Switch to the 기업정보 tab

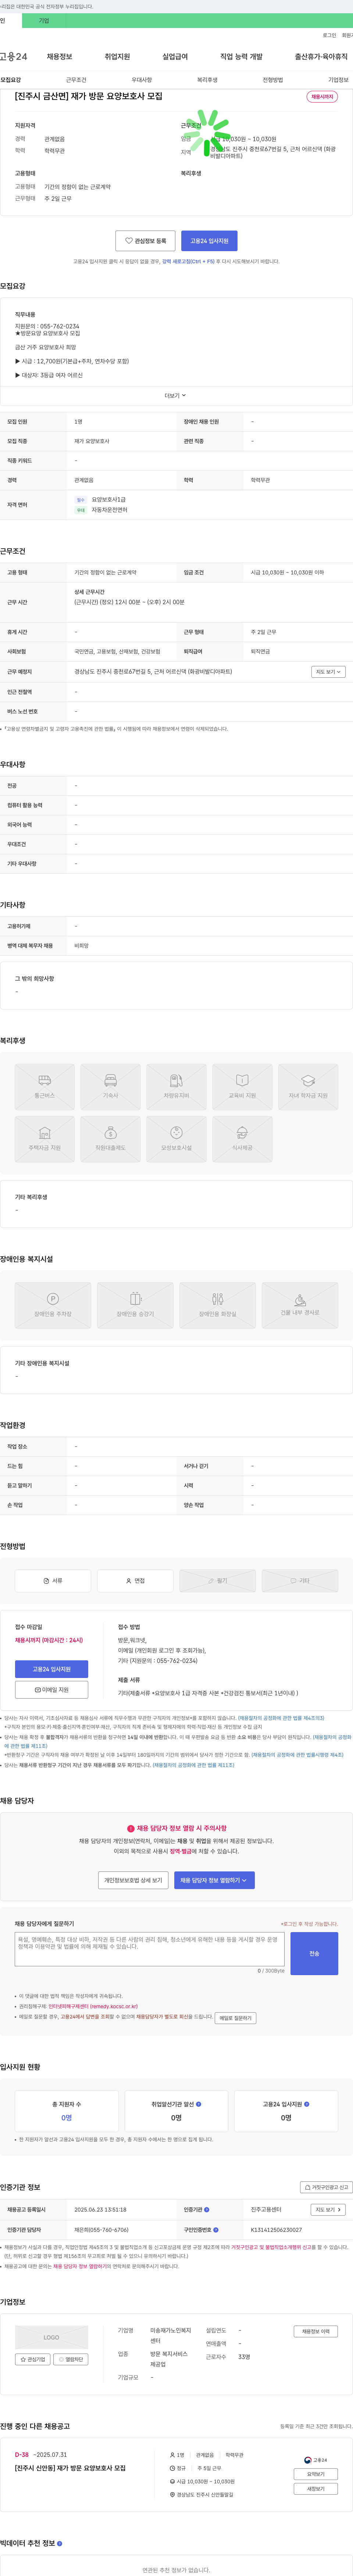pos(338,80)
